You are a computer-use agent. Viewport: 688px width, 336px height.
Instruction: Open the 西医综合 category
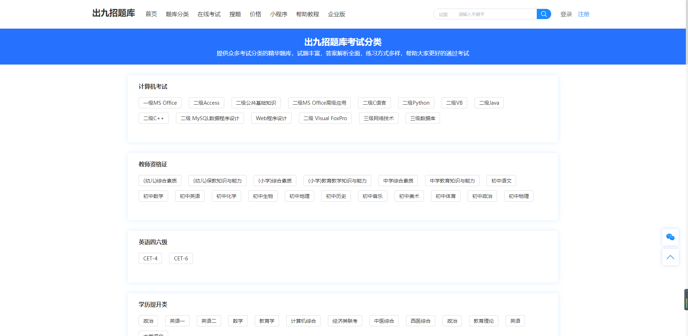tap(421, 321)
